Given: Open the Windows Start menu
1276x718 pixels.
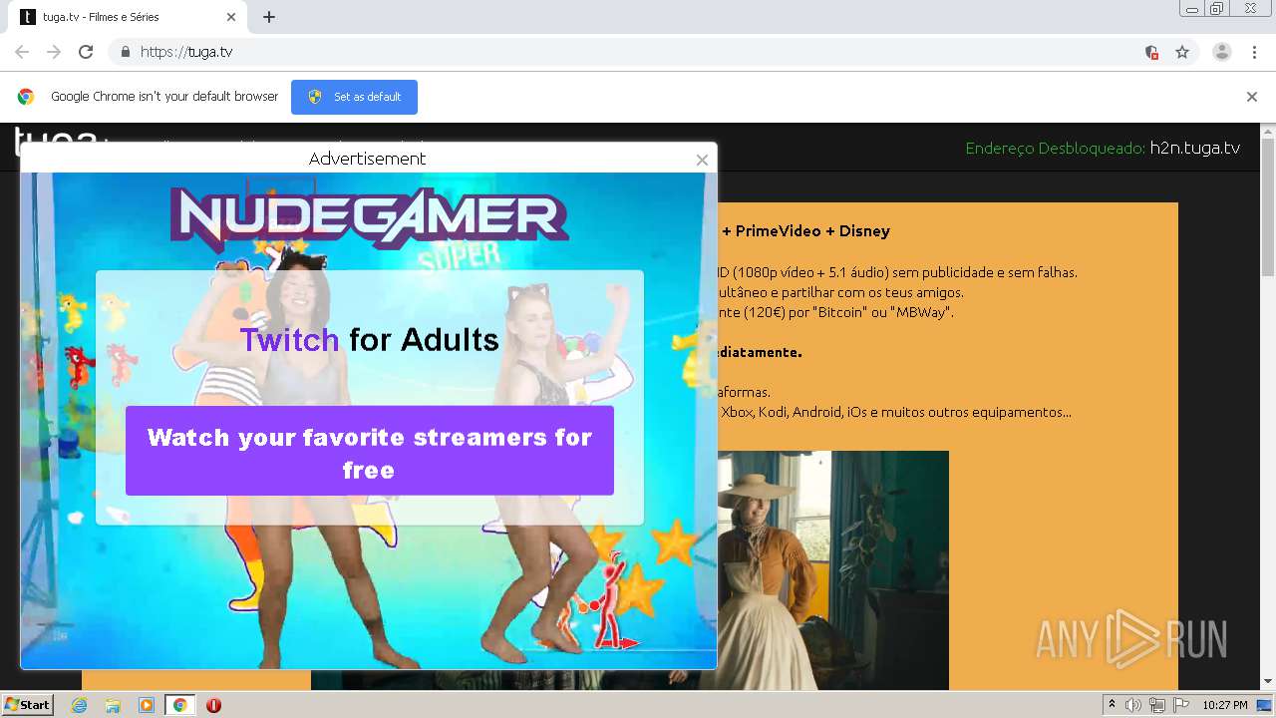Looking at the screenshot, I should 28,705.
